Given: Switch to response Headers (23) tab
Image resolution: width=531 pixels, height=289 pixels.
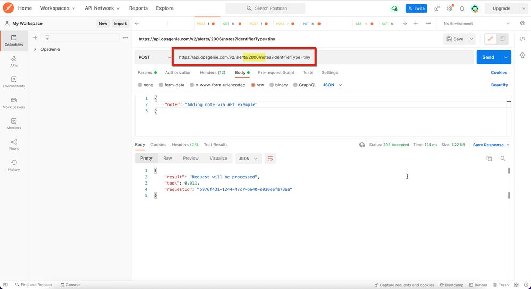Looking at the screenshot, I should [185, 145].
